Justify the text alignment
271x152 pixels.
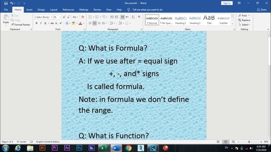[103, 23]
